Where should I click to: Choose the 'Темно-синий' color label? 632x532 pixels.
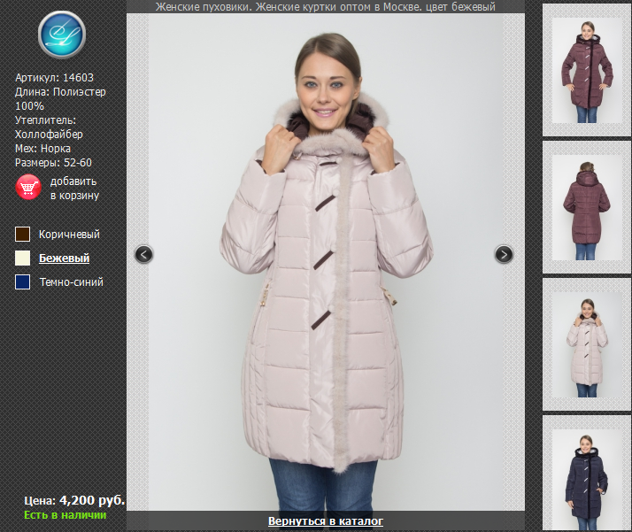point(71,282)
